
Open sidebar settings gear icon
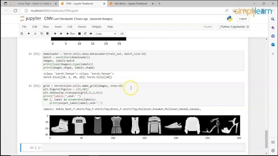(x=273, y=150)
